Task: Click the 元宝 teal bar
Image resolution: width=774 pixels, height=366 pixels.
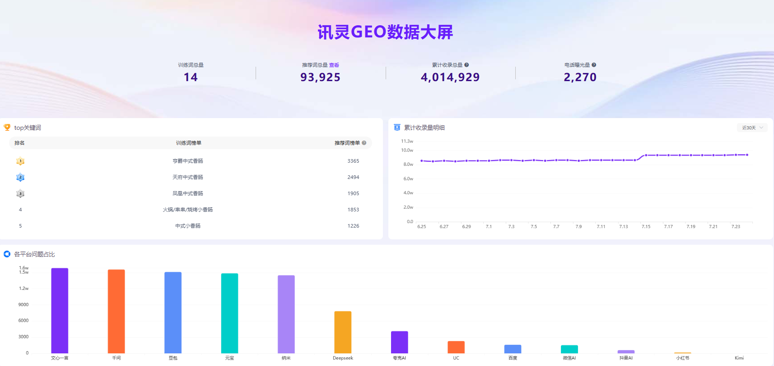Action: (229, 313)
